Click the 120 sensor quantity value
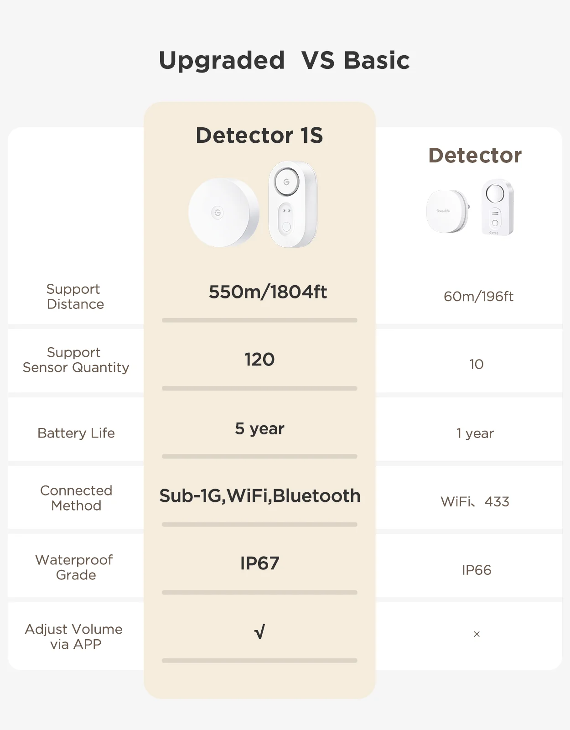570x730 pixels. point(259,360)
